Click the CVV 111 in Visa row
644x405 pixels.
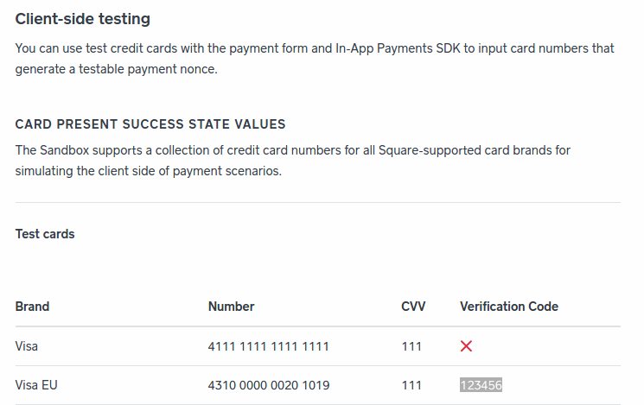tap(411, 346)
